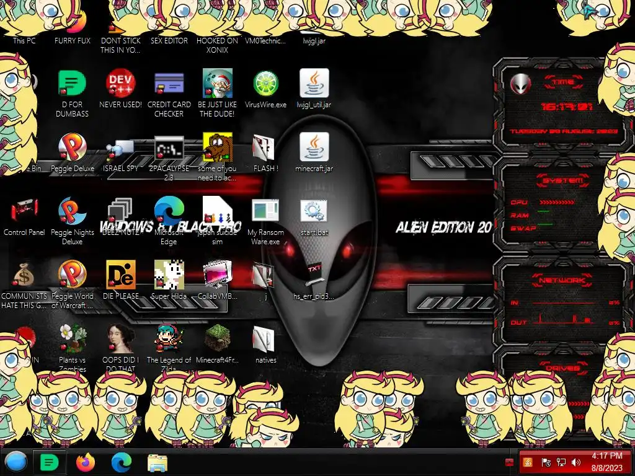Open the D FOR DUMBASS desktop icon
Viewport: 635px width, 476px height.
72,84
